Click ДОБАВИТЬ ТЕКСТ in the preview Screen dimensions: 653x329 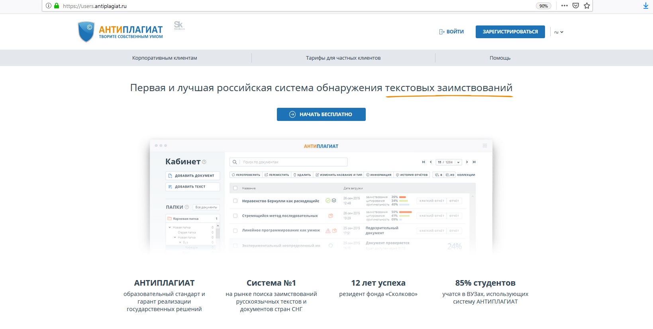[193, 187]
